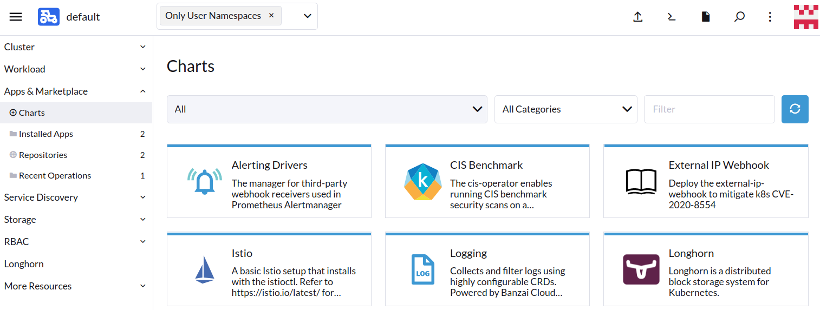The width and height of the screenshot is (820, 310).
Task: Click the import YAML upload icon
Action: (638, 17)
